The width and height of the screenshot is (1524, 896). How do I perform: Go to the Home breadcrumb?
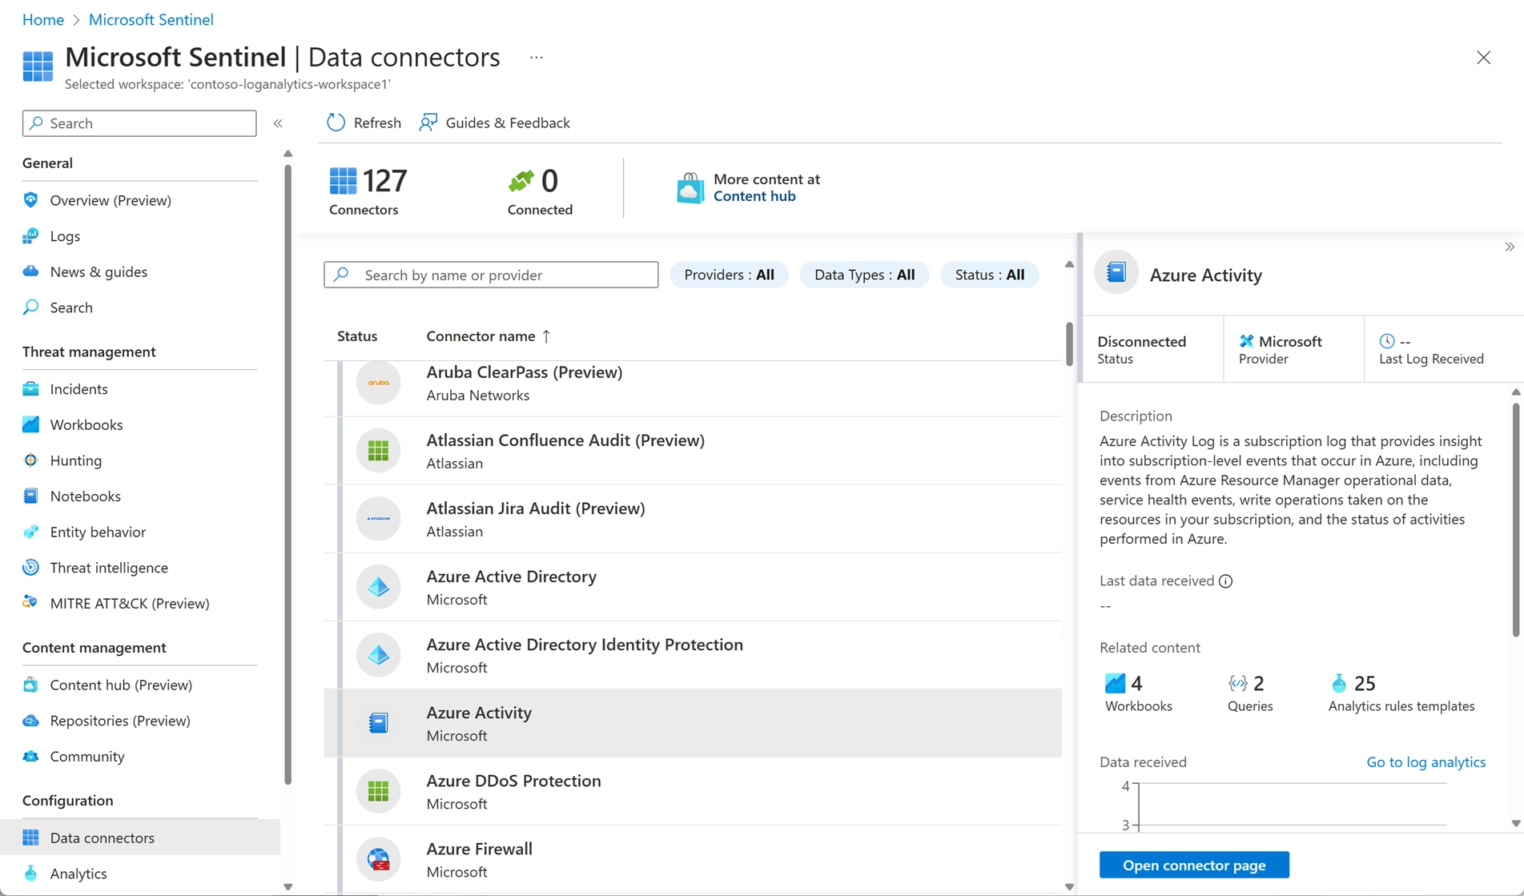coord(43,19)
